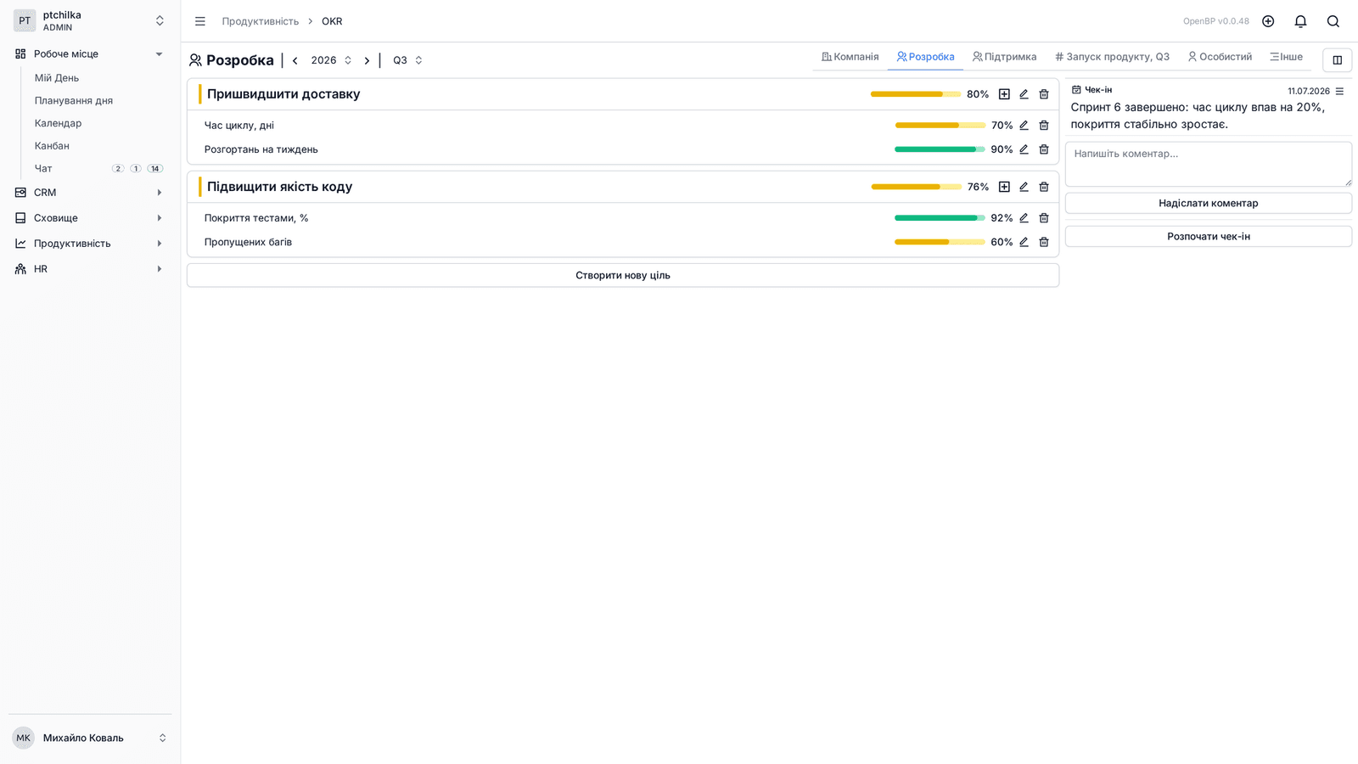The height and width of the screenshot is (764, 1358).
Task: Expand the Сховище section
Action: click(90, 218)
